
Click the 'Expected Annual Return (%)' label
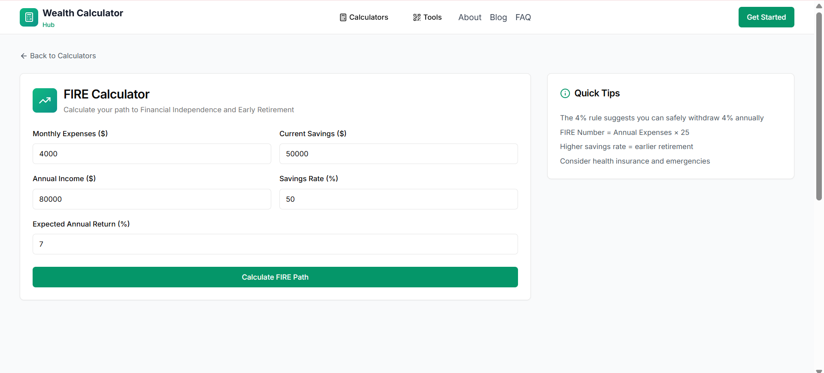[x=81, y=224]
